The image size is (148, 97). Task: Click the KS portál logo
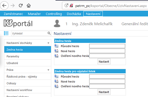click(18, 23)
